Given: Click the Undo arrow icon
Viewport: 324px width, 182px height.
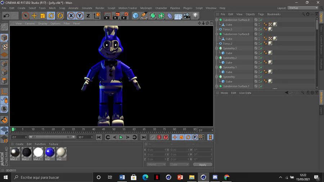Looking at the screenshot, I should pyautogui.click(x=6, y=16).
